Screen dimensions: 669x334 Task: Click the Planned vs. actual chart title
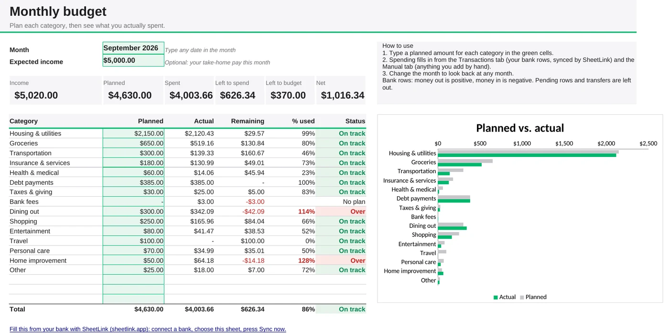click(x=520, y=128)
